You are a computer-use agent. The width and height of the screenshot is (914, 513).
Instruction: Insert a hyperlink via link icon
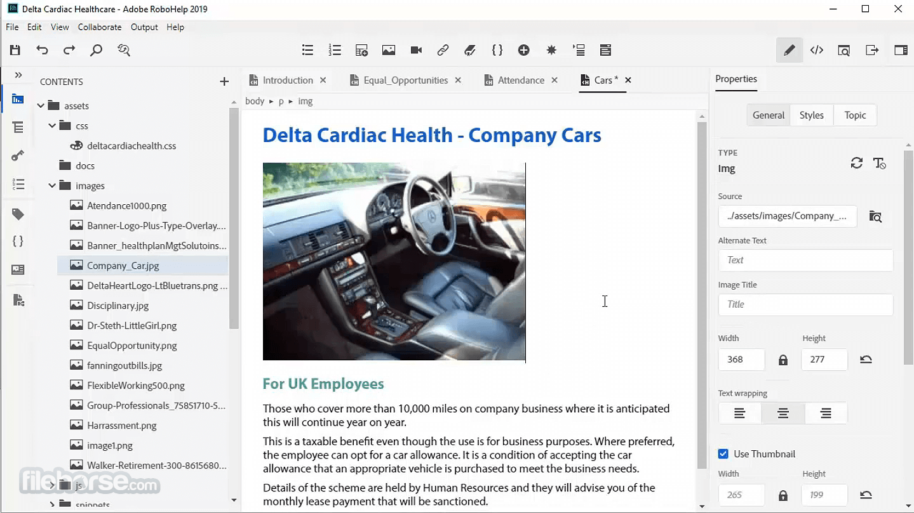(x=443, y=50)
